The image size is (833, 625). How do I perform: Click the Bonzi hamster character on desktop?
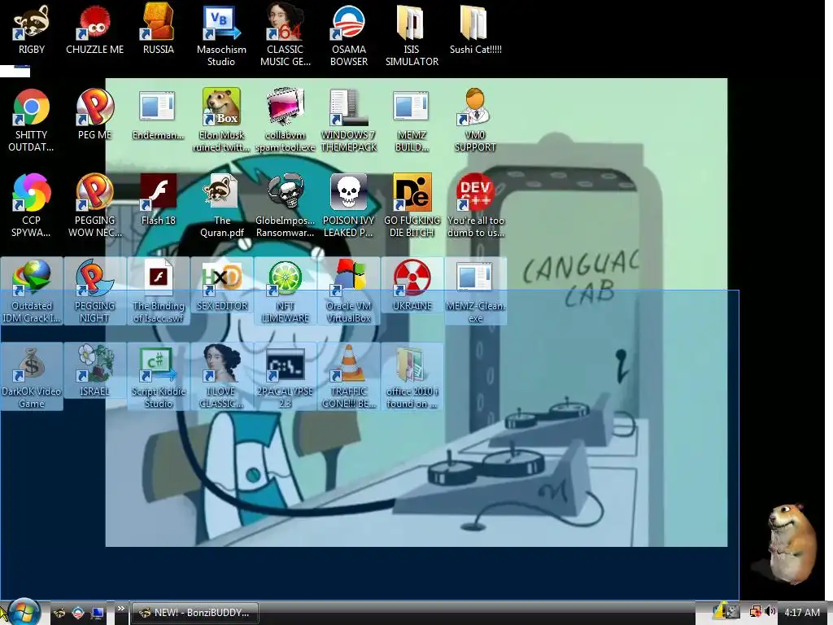pyautogui.click(x=792, y=544)
